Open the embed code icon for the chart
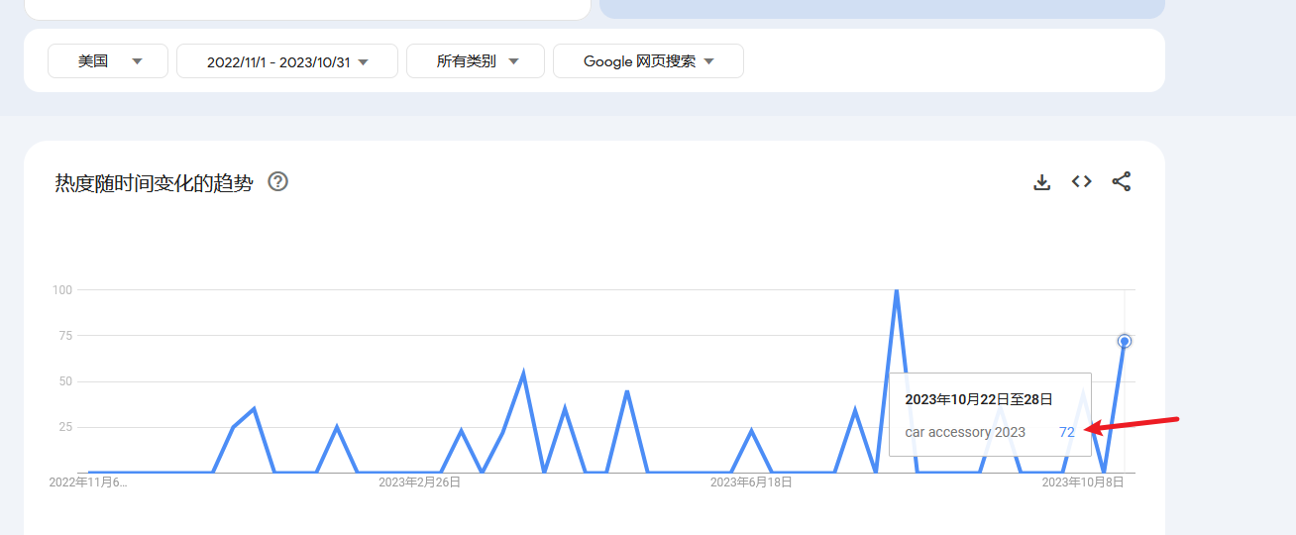This screenshot has height=535, width=1296. (1081, 182)
